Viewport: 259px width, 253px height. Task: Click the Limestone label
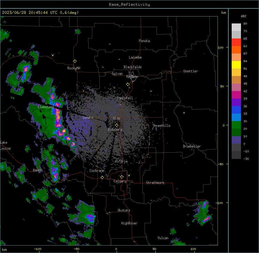46,107
